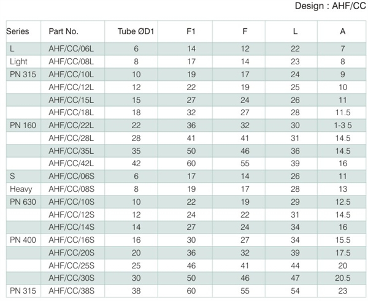Click the Part No. column header
Viewport: 368px width, 301px height.
tap(63, 31)
